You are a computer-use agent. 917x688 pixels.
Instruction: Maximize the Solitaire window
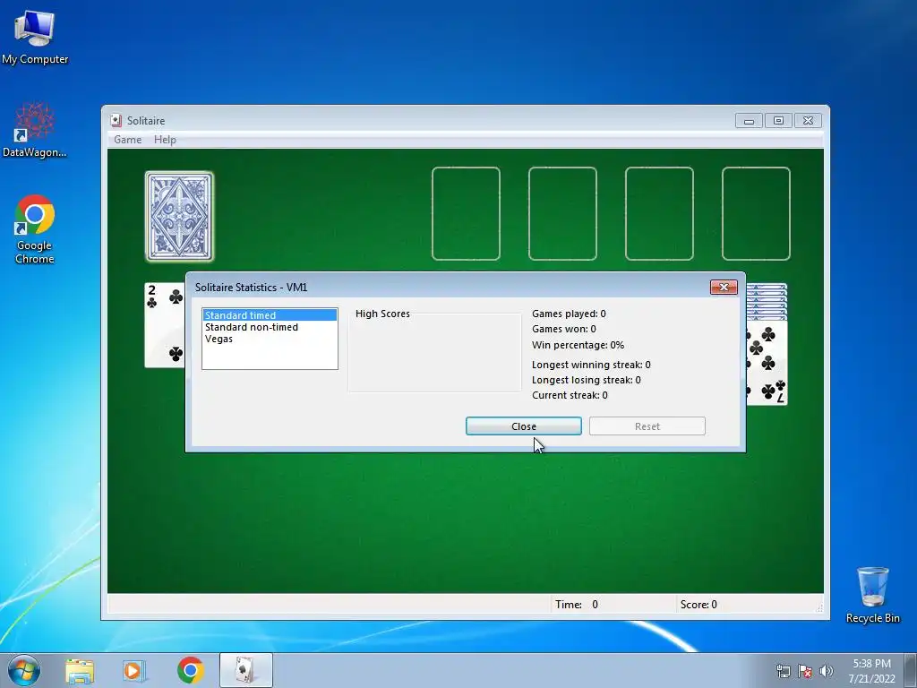[x=778, y=121]
